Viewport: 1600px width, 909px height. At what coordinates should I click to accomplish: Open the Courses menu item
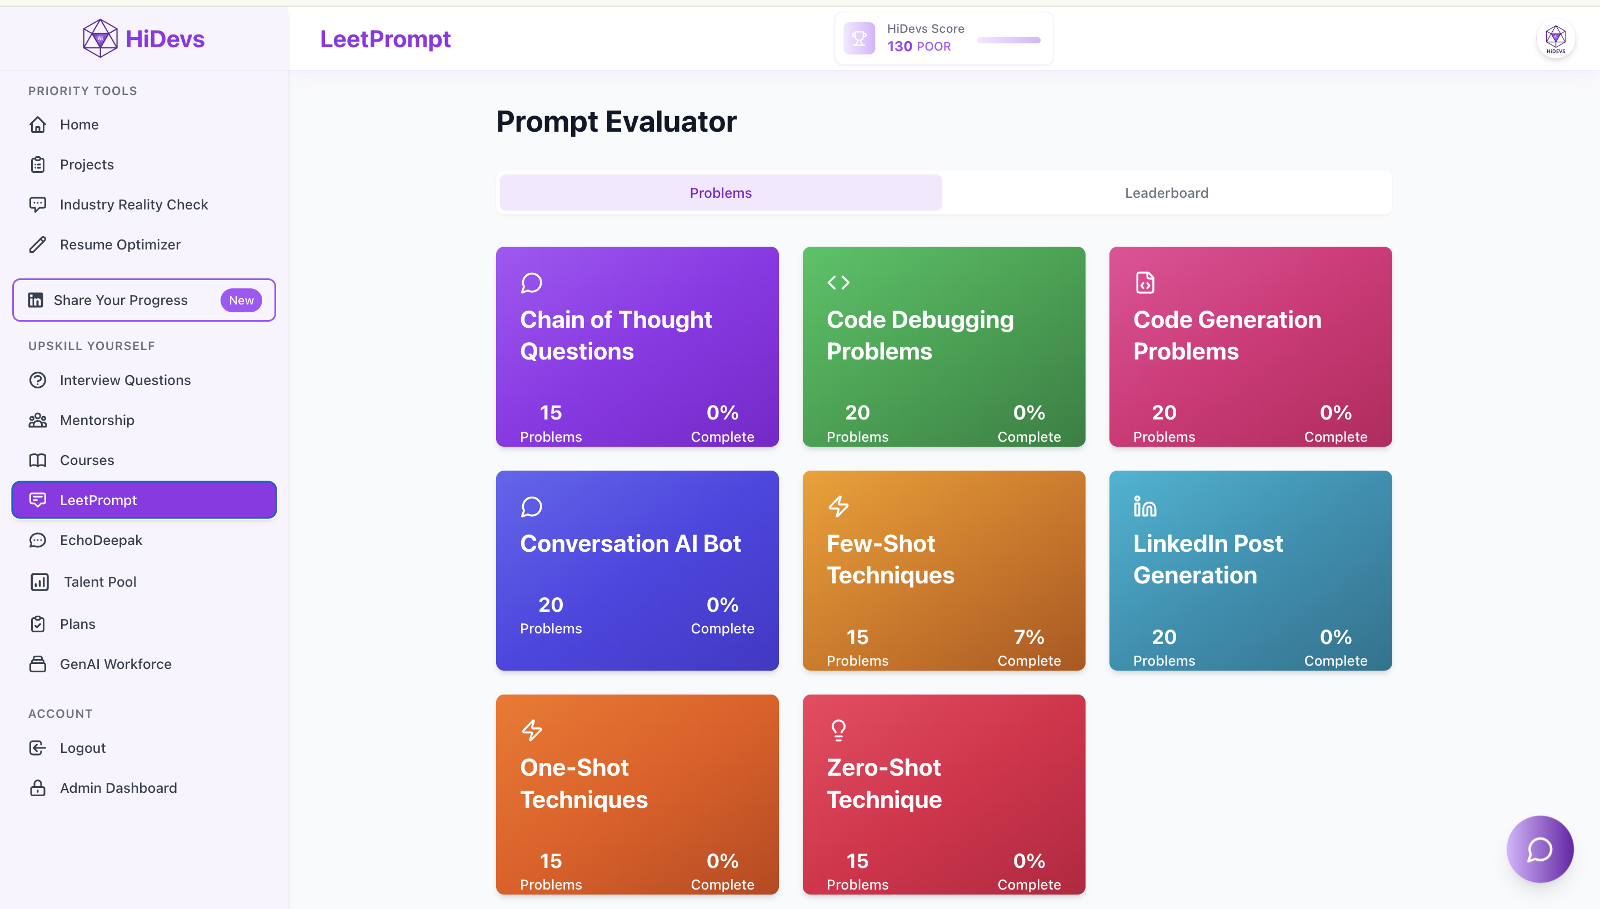[x=87, y=460]
